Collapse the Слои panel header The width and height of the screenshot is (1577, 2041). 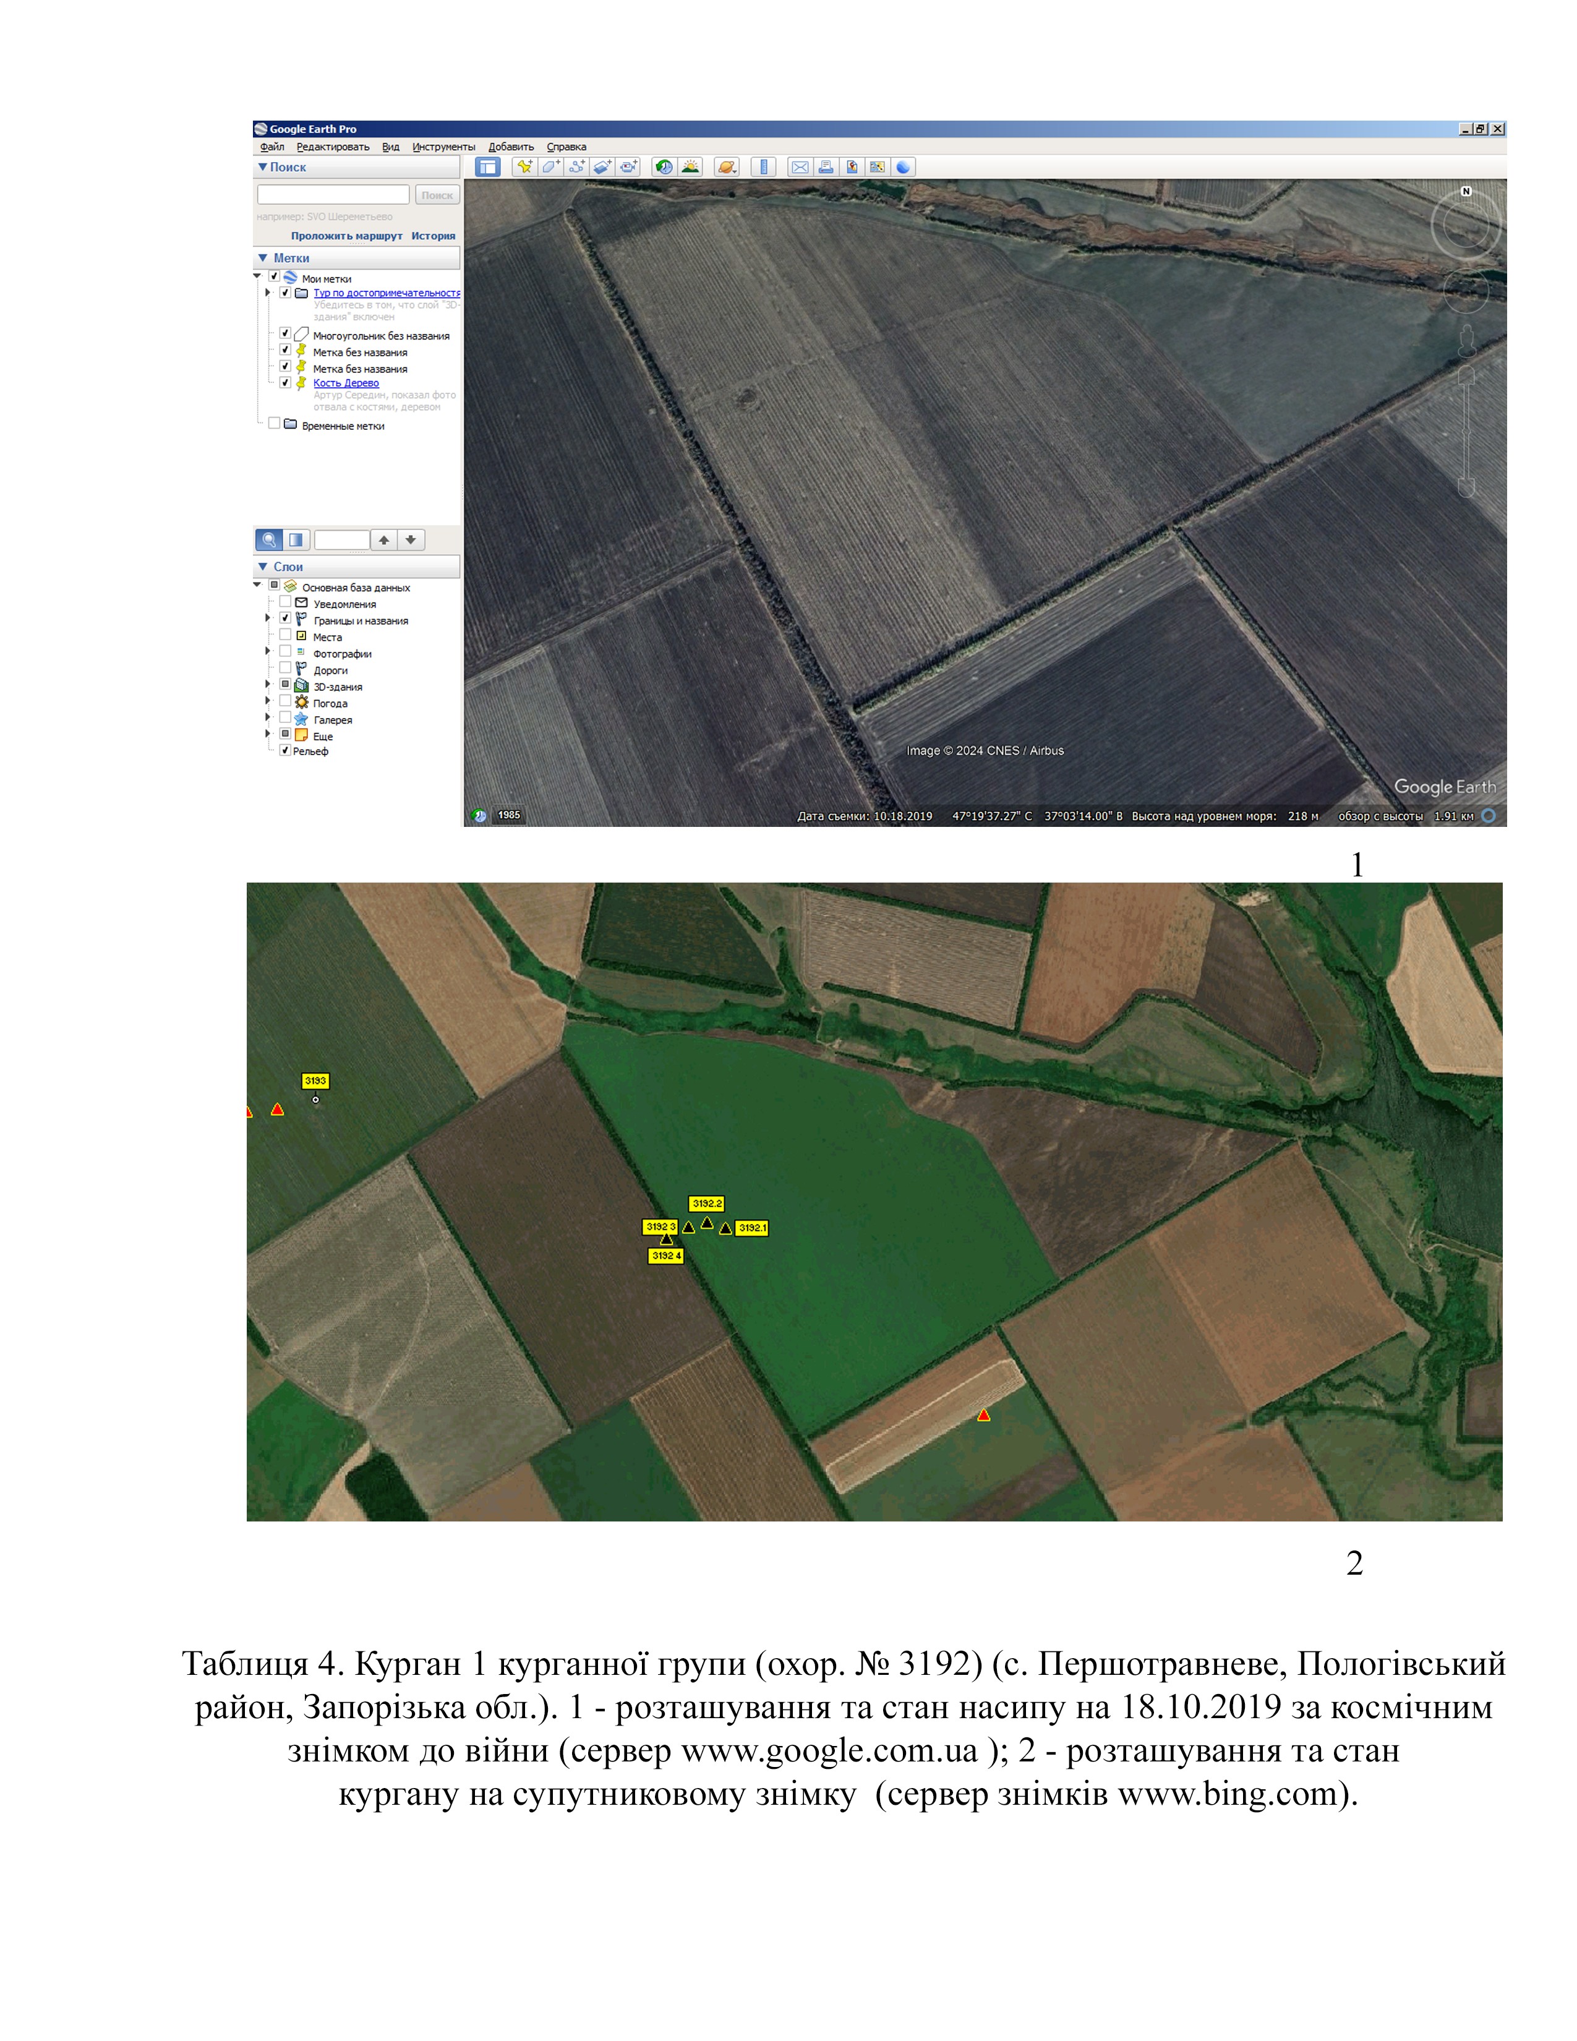[262, 567]
